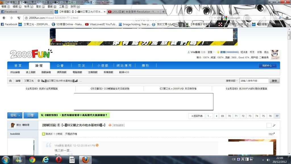Viewport: 291px width, 164px height.
Task: Click the Internet Explorer taskbar icon
Action: point(45,160)
